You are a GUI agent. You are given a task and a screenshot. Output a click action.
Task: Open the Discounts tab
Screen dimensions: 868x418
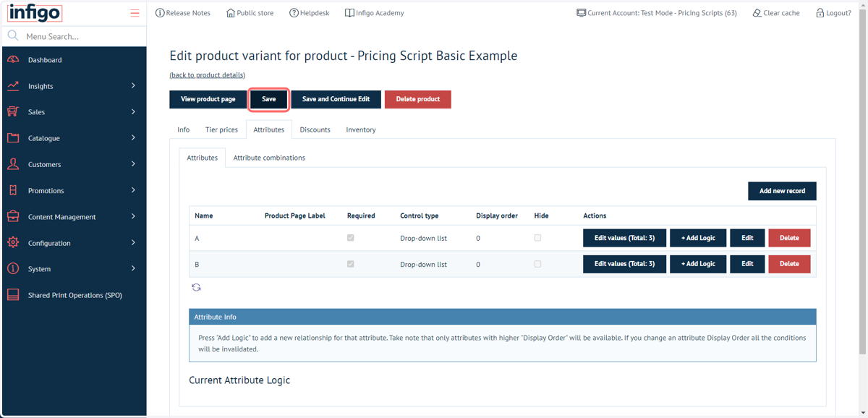tap(315, 129)
